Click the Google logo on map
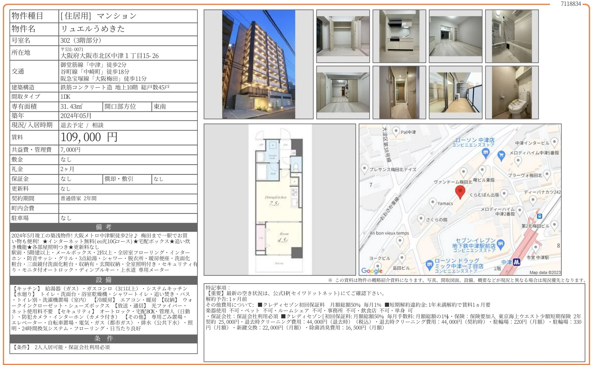The image size is (594, 365). pos(372,270)
